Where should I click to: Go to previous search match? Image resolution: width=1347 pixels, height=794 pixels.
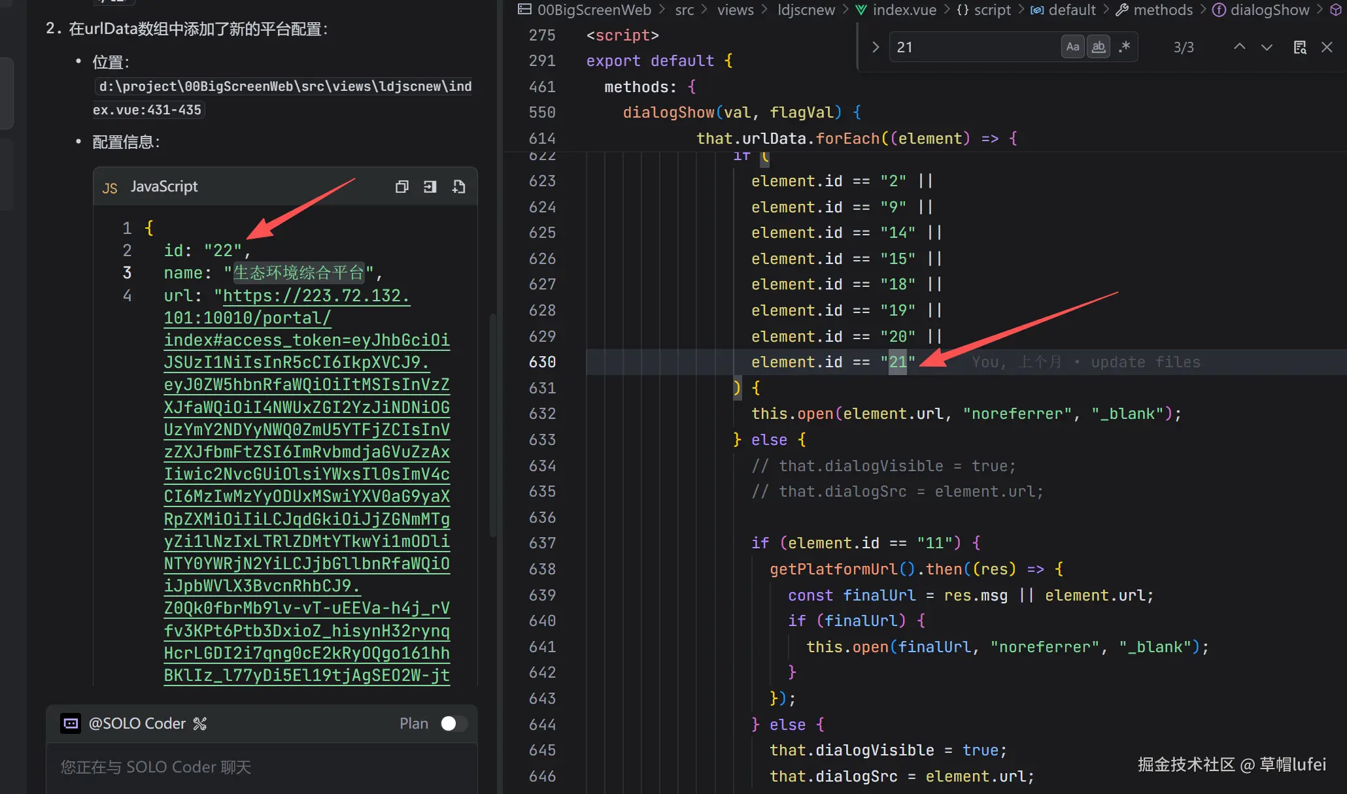(x=1239, y=47)
